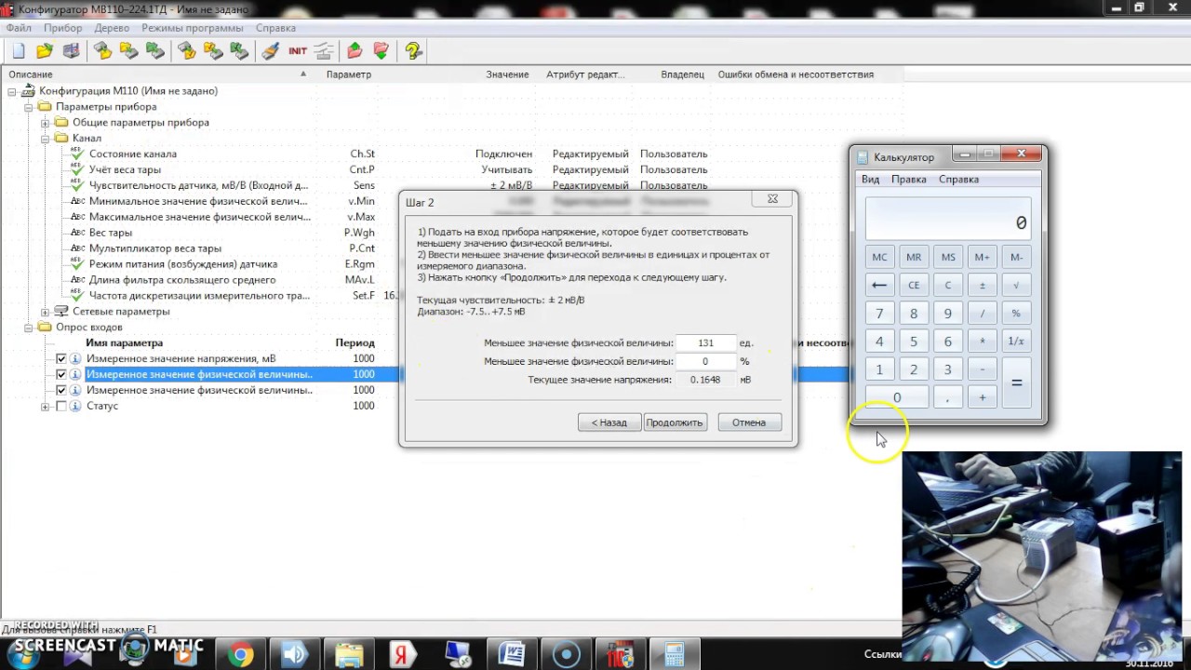Open a configuration file from toolbar
The image size is (1191, 670).
45,51
